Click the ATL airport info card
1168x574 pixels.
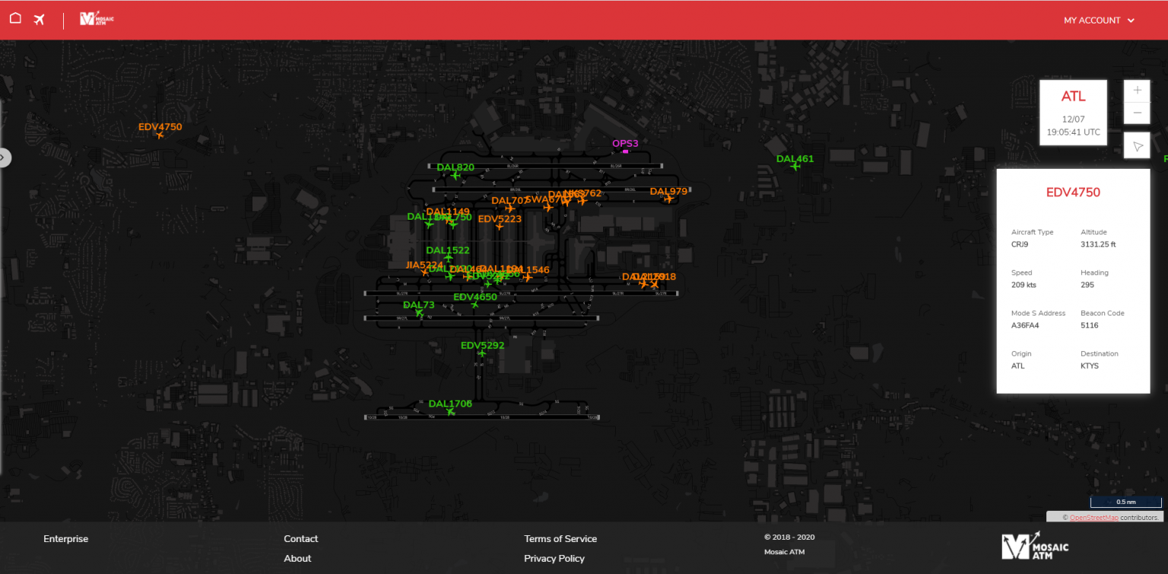(1073, 112)
